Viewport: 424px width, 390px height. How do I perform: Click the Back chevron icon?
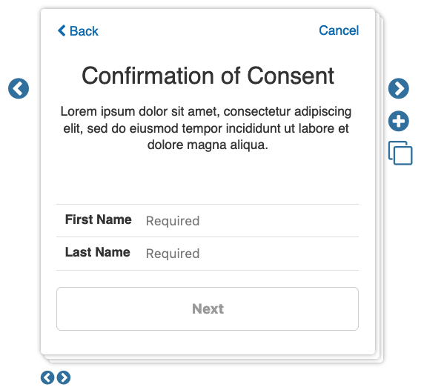click(x=62, y=30)
